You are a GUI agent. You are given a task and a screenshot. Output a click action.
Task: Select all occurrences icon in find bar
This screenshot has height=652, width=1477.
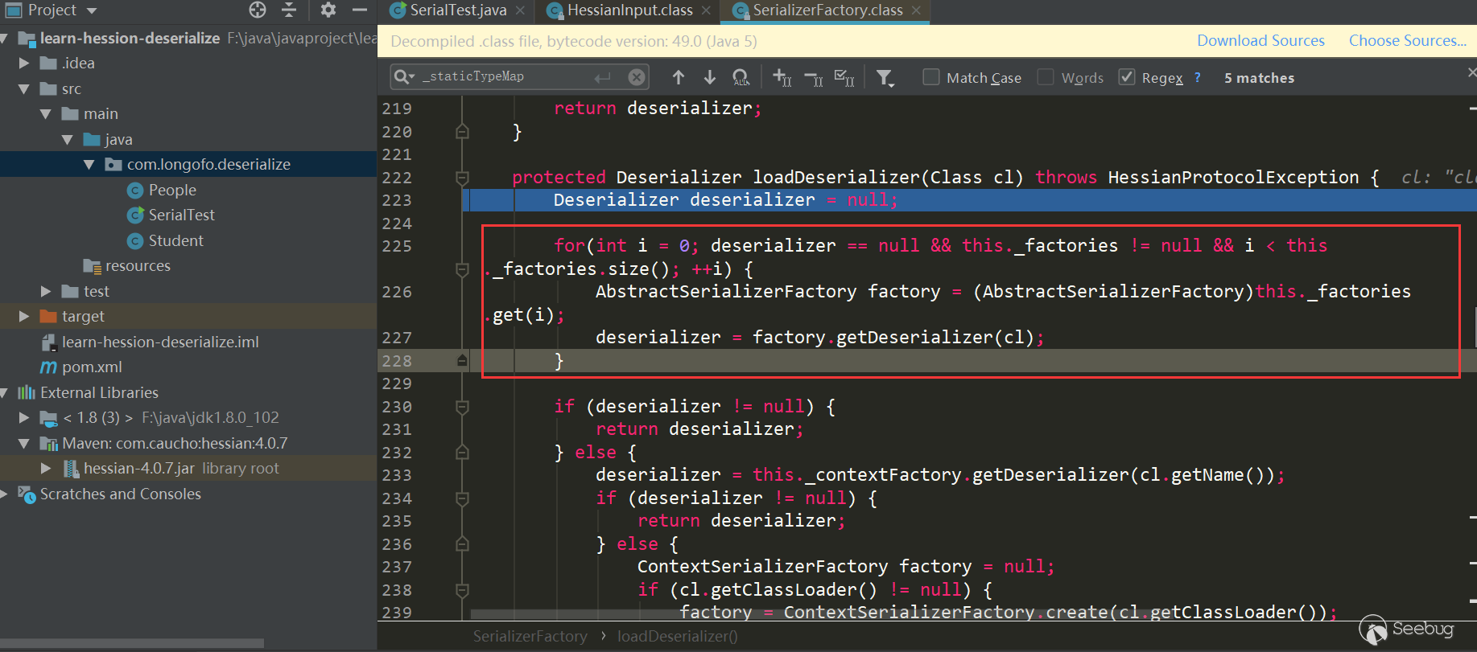tap(844, 77)
